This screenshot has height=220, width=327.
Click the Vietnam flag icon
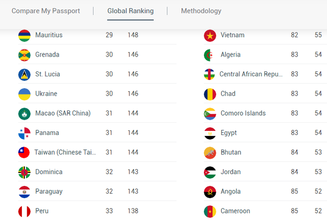[x=210, y=35]
